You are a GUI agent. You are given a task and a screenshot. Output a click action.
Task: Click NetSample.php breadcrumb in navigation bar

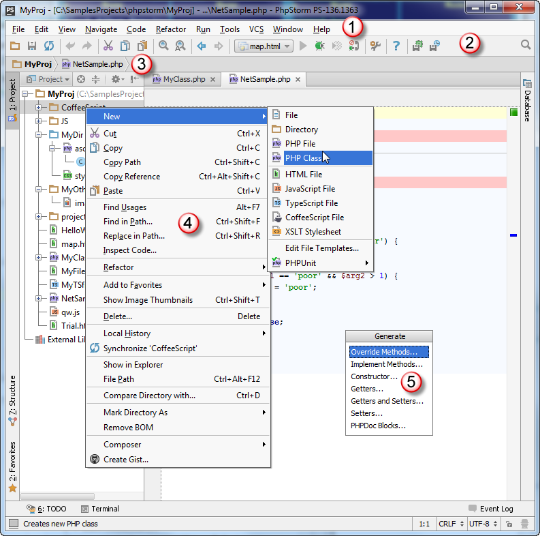[93, 64]
